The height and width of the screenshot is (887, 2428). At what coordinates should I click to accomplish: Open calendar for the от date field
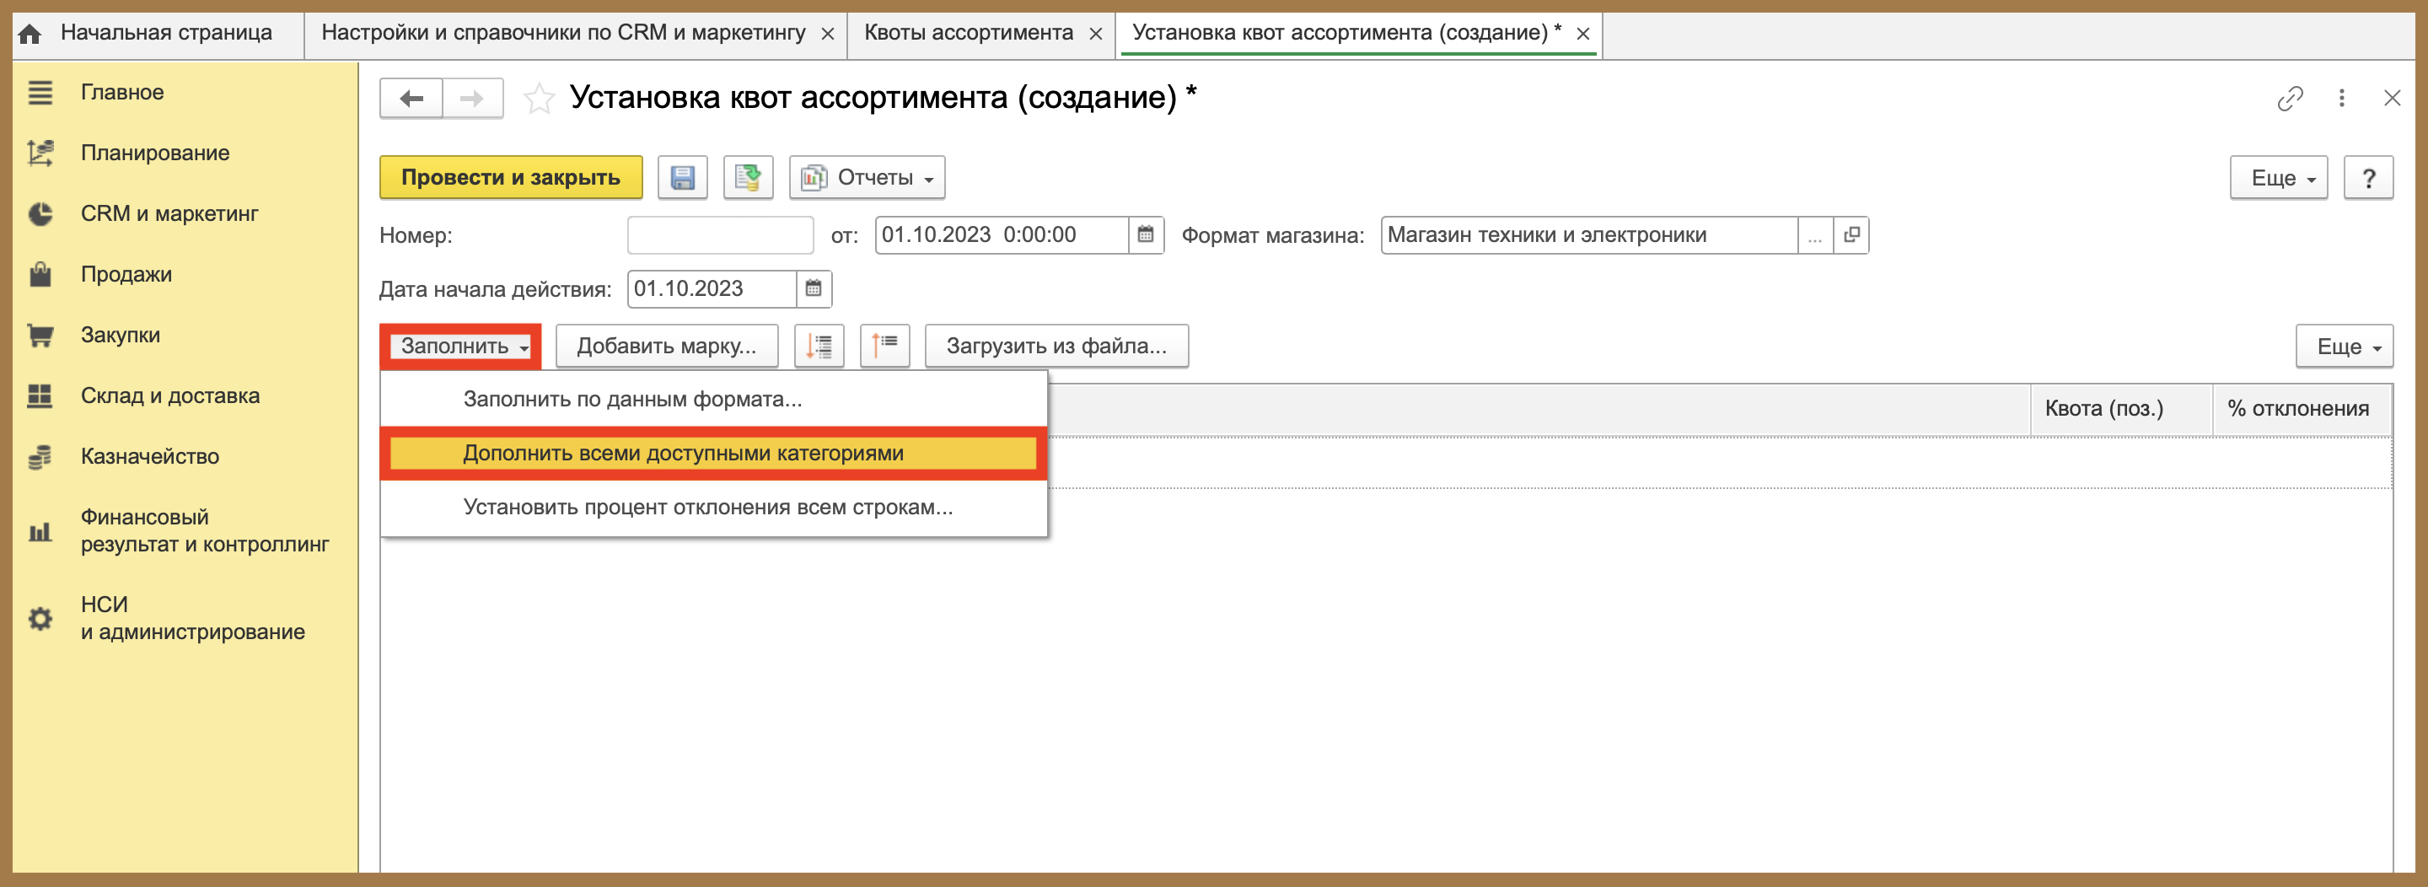click(x=1145, y=234)
